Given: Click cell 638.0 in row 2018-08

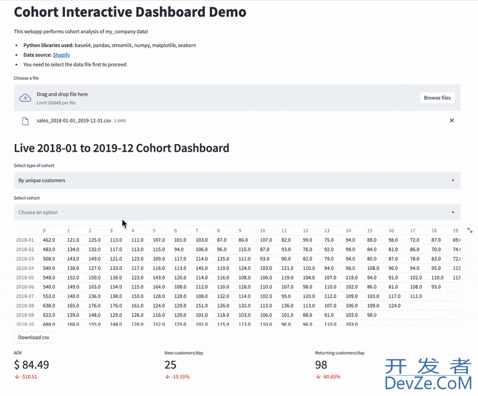Looking at the screenshot, I should 49,306.
